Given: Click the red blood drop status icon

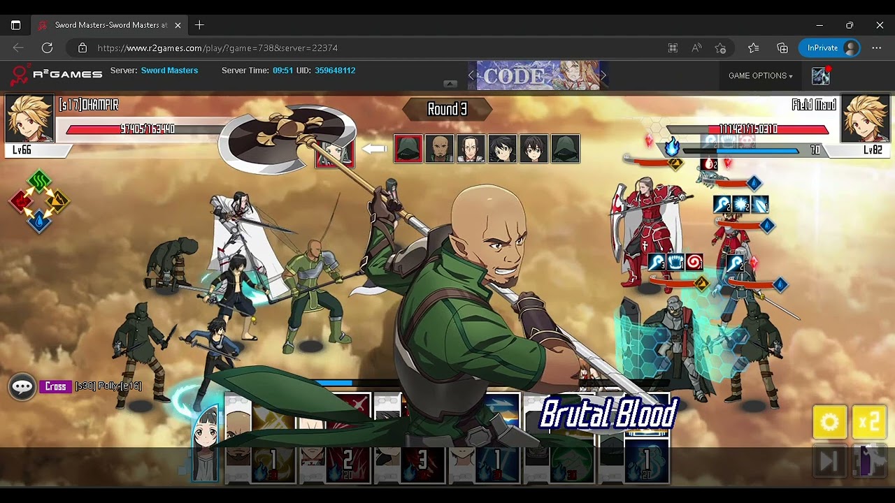Looking at the screenshot, I should 709,165.
